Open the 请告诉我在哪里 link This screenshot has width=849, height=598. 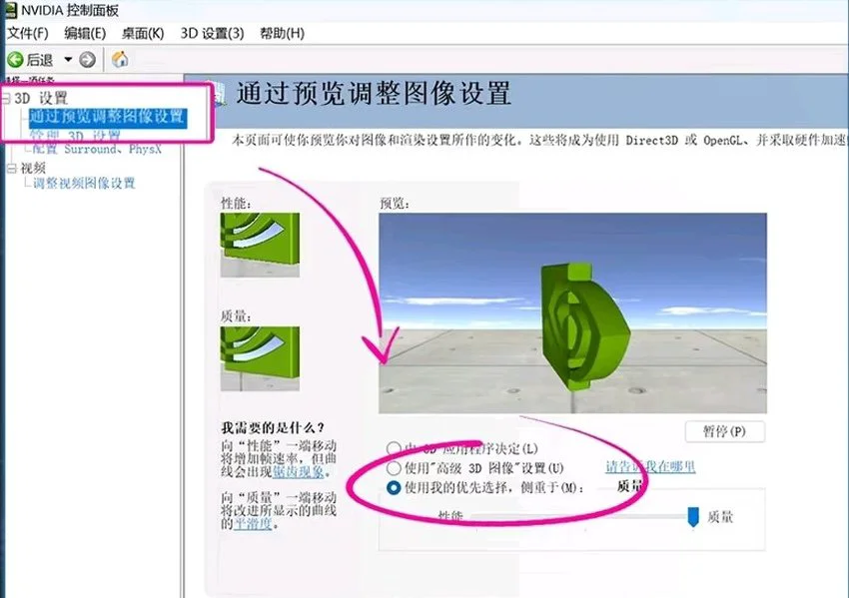(x=650, y=466)
